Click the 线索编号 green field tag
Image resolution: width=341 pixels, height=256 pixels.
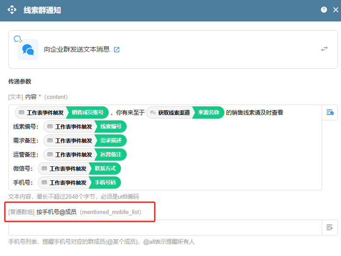111,126
